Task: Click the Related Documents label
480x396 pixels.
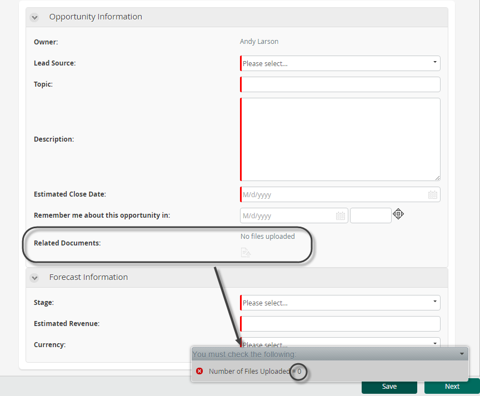Action: pos(67,243)
